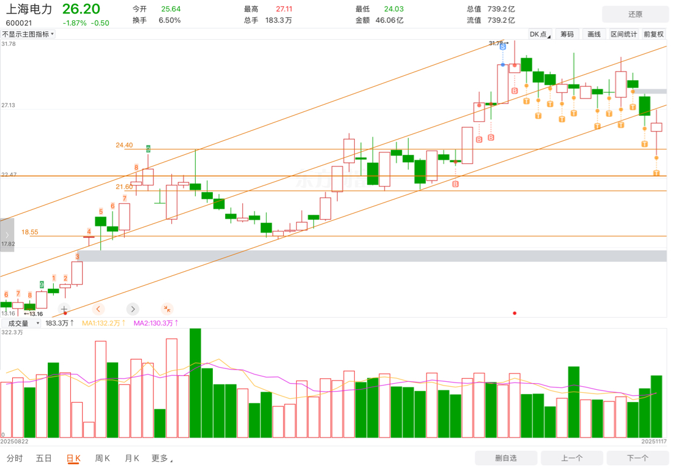Screen dimensions: 673x470
Task: Activate the 画线 drawing tool
Action: click(x=594, y=34)
